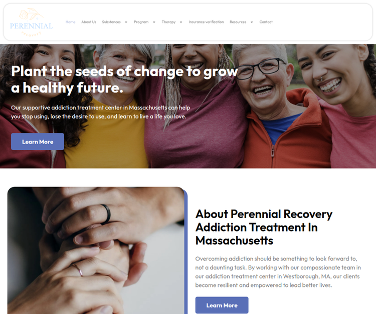Expand the Program dropdown arrow
This screenshot has width=376, height=314.
tap(154, 22)
